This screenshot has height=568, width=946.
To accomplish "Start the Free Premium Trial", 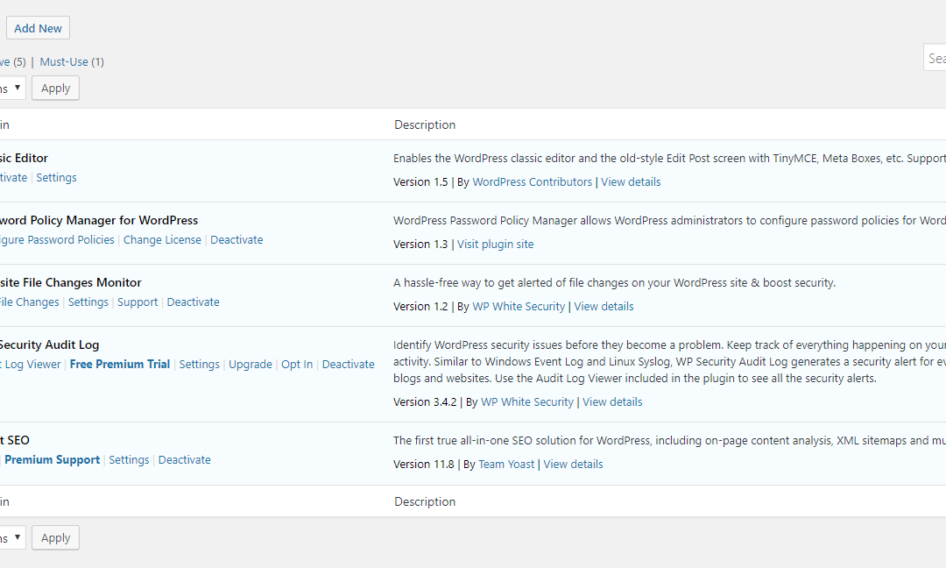I will tap(120, 364).
